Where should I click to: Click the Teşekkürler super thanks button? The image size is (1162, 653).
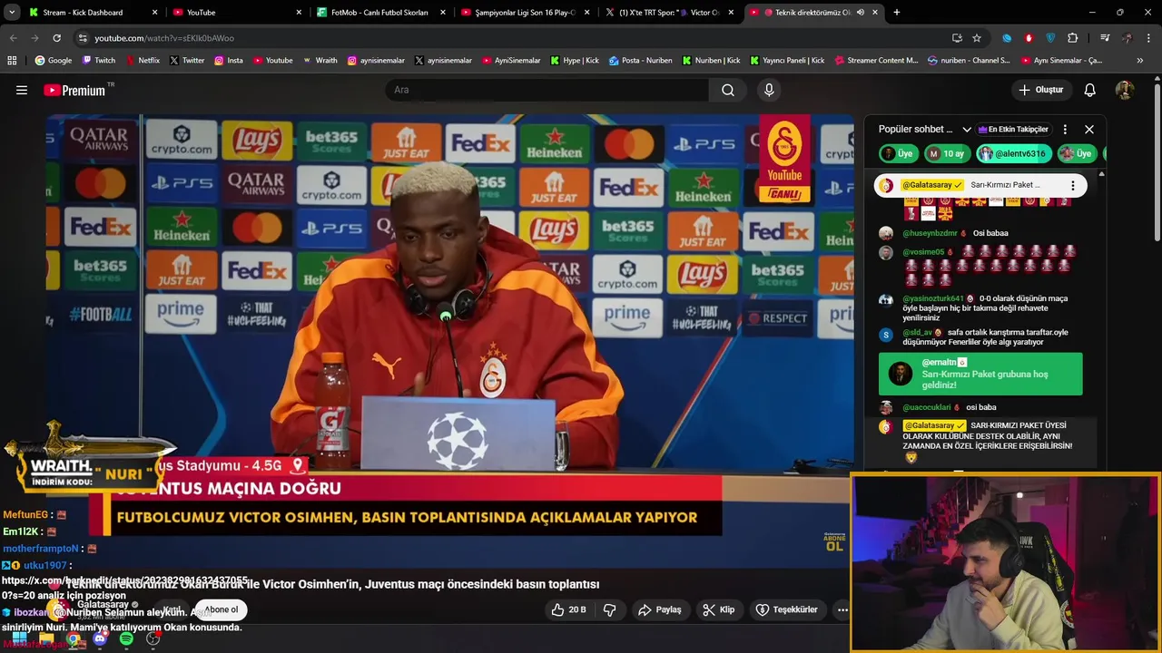click(x=787, y=609)
